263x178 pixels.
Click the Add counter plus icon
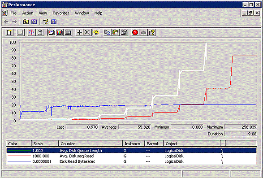(79, 32)
